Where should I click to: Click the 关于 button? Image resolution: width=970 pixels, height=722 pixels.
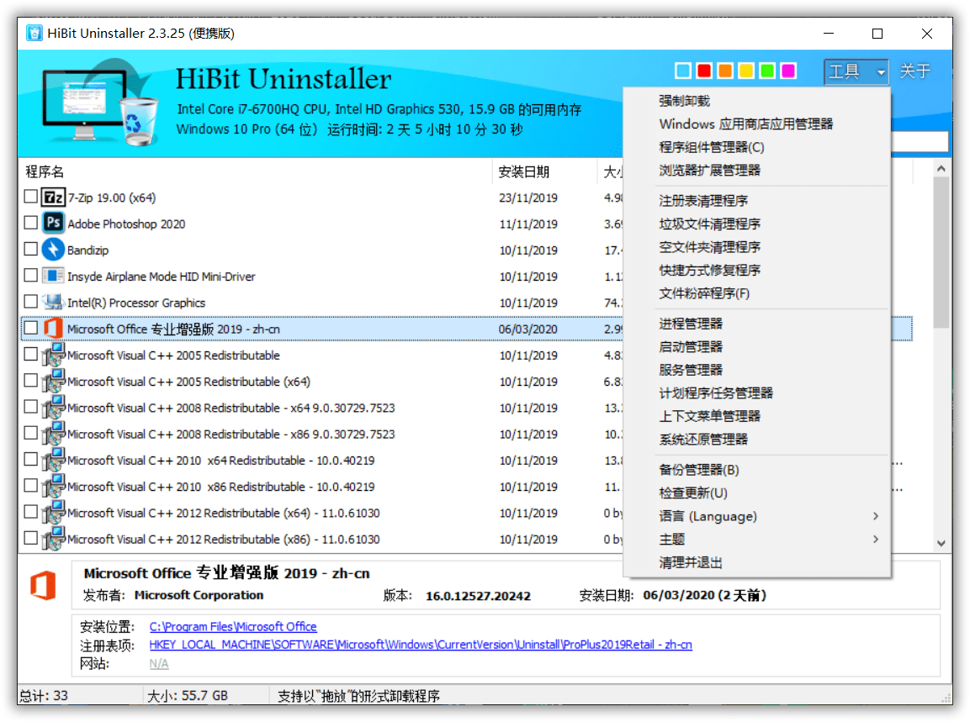pos(914,71)
